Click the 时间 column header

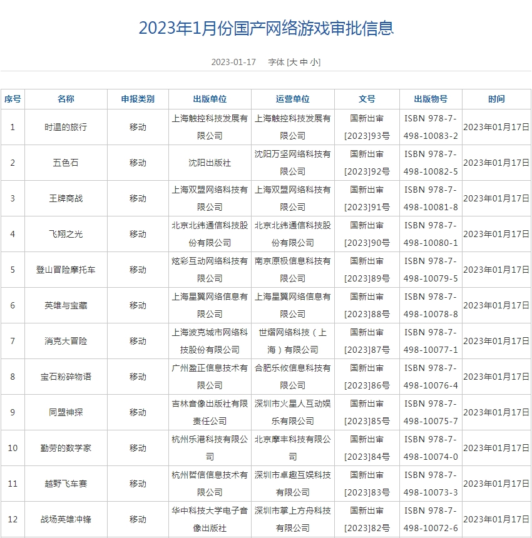(497, 99)
